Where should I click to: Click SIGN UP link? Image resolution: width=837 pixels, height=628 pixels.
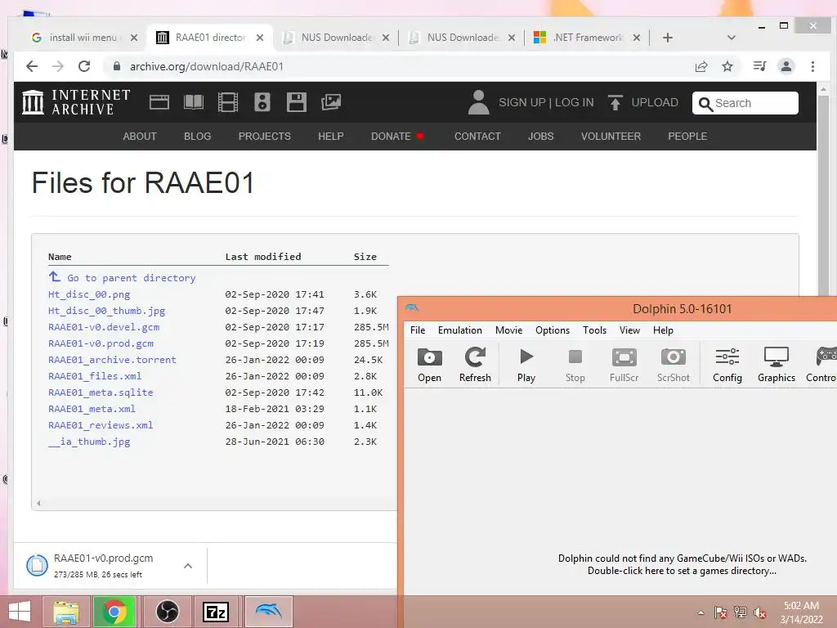(x=522, y=102)
